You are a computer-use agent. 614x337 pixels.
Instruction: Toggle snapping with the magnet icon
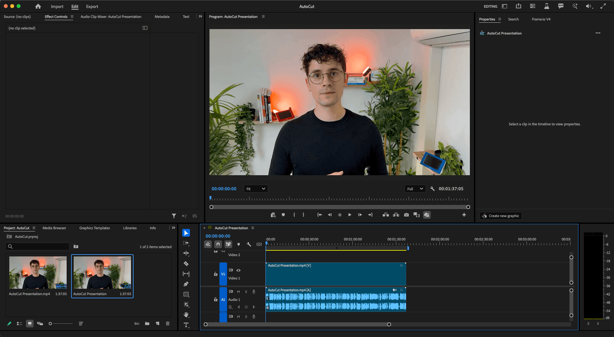[218, 244]
